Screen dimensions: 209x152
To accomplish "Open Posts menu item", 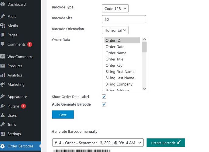I will [x=21, y=16].
